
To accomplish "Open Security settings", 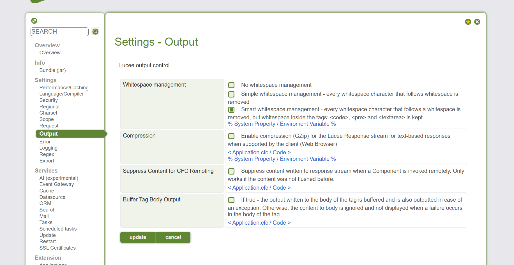I will pos(49,100).
